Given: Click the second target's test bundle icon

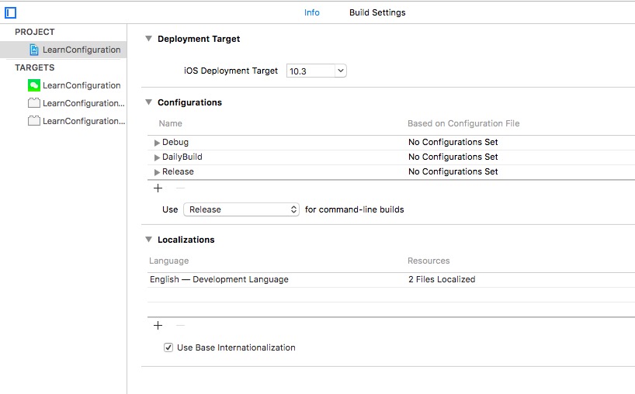Looking at the screenshot, I should click(x=34, y=103).
